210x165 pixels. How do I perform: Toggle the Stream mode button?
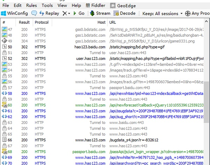tap(100, 13)
